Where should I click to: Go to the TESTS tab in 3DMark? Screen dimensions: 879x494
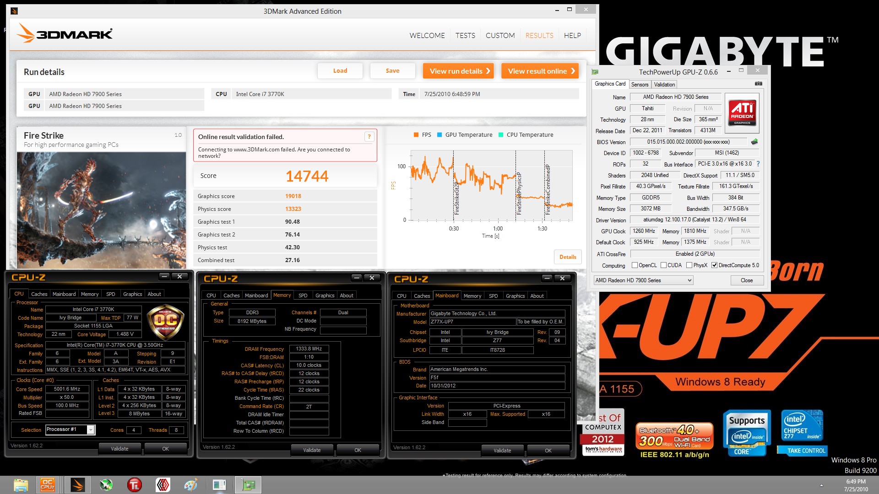point(465,36)
